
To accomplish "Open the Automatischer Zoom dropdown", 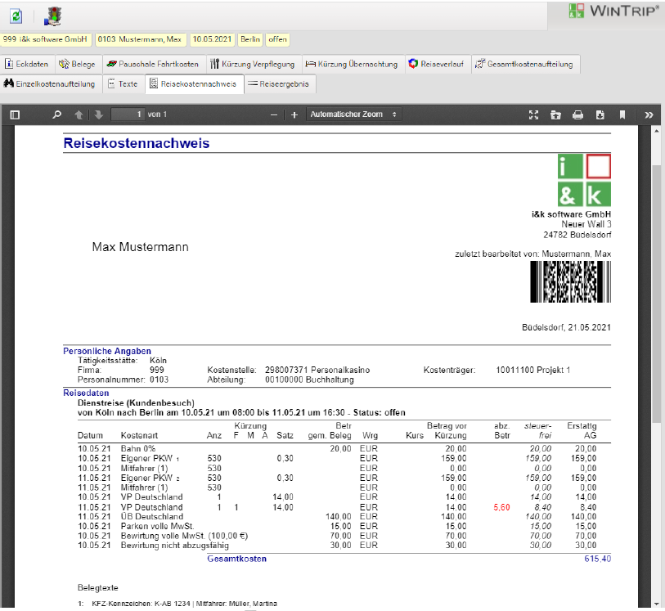I will click(353, 115).
